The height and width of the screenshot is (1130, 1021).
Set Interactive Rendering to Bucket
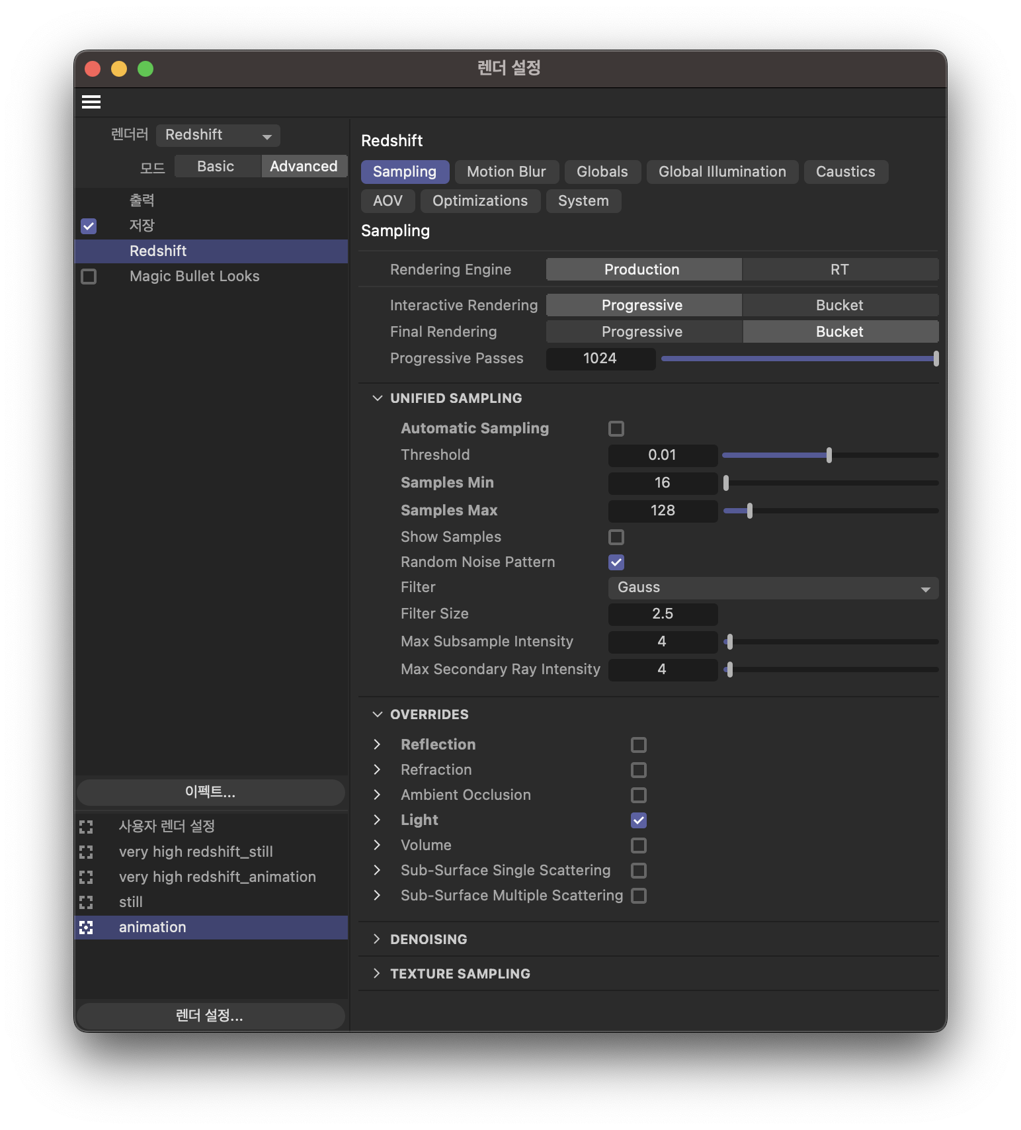pyautogui.click(x=840, y=305)
